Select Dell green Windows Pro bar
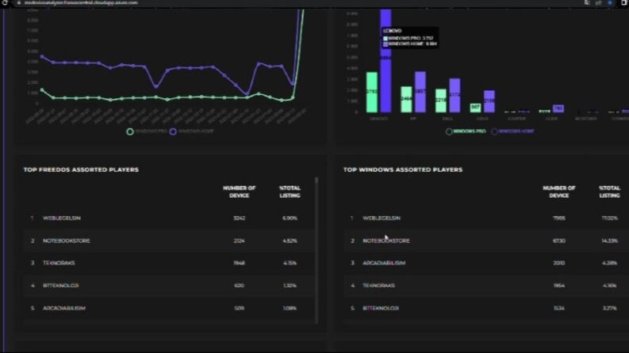The width and height of the screenshot is (629, 353). pyautogui.click(x=441, y=101)
